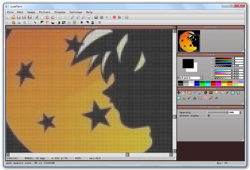The height and width of the screenshot is (170, 250).
Task: Click the RGBA8, 32 bpp status text
Action: 35,158
